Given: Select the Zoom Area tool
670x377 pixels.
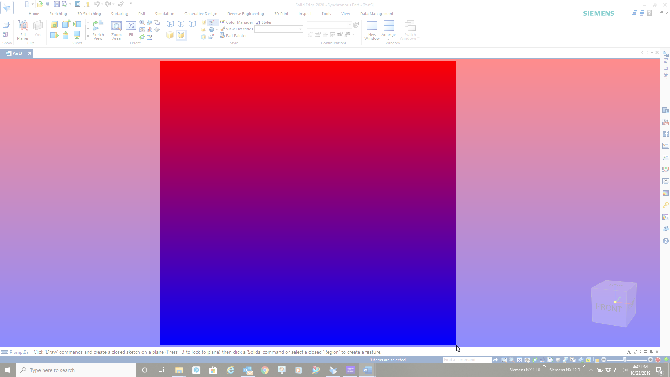Looking at the screenshot, I should pyautogui.click(x=116, y=31).
